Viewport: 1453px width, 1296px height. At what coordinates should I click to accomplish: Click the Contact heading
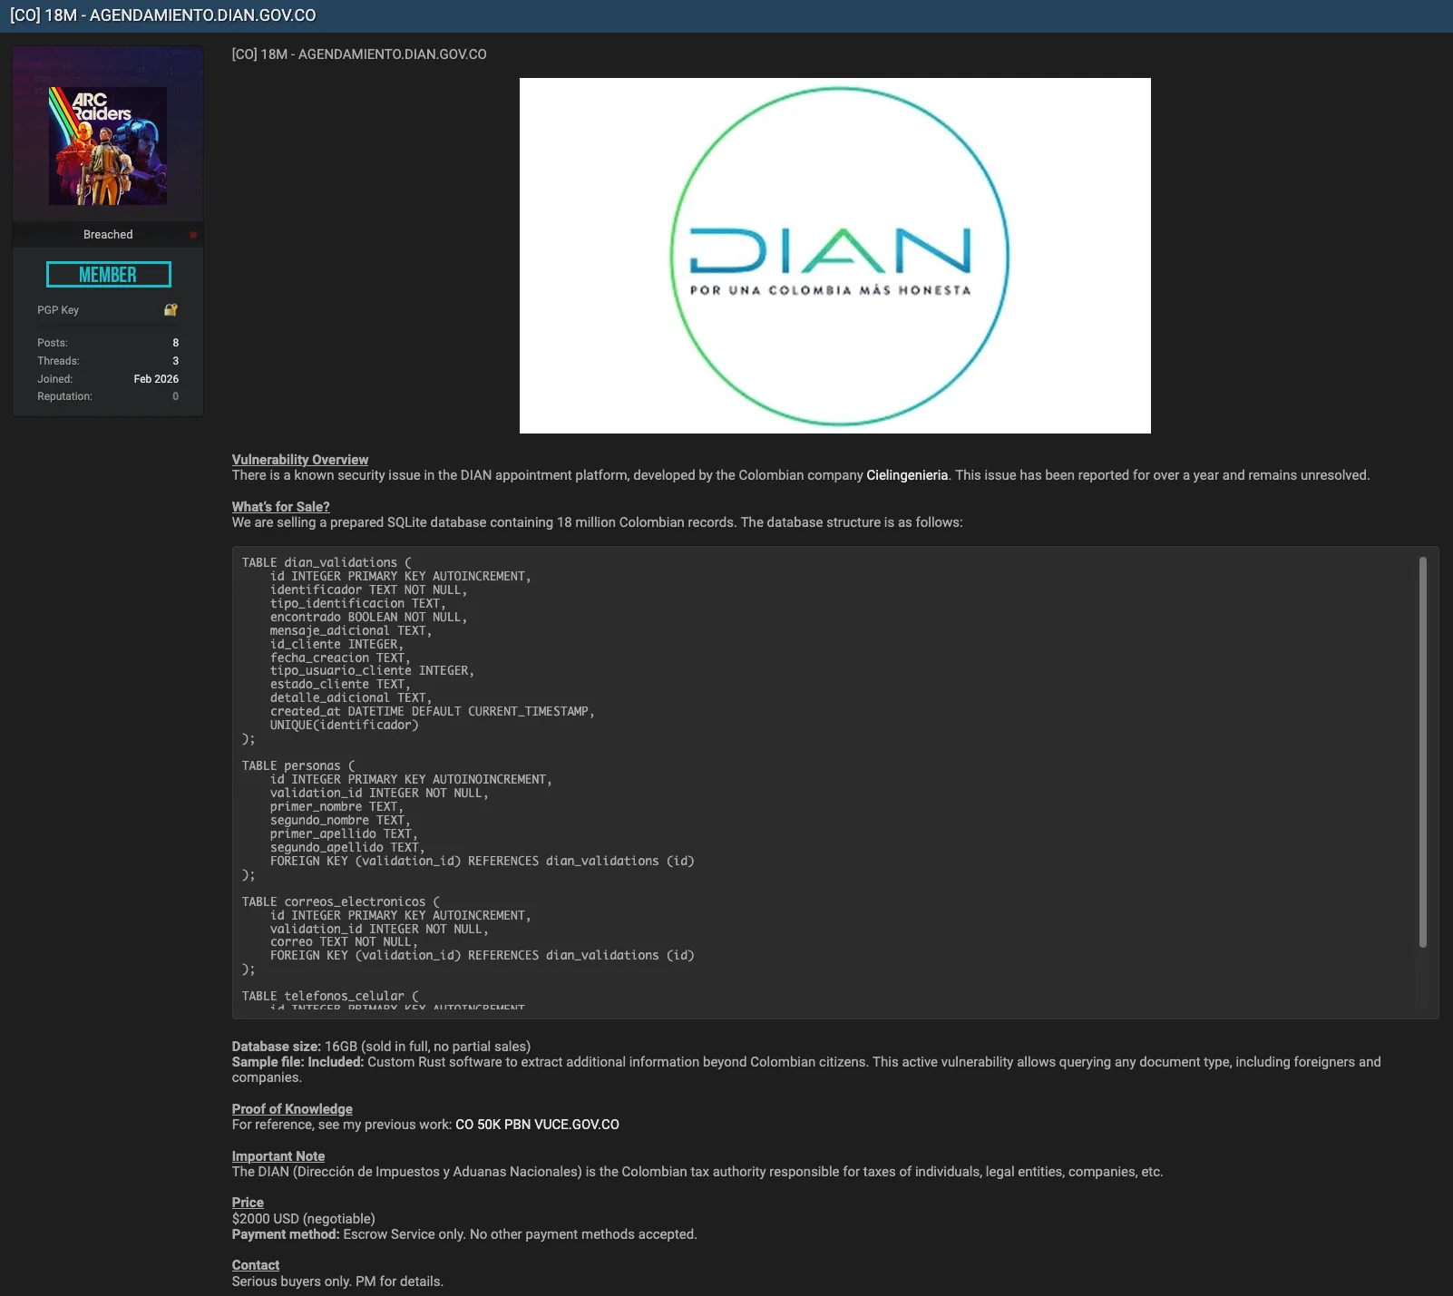tap(256, 1265)
